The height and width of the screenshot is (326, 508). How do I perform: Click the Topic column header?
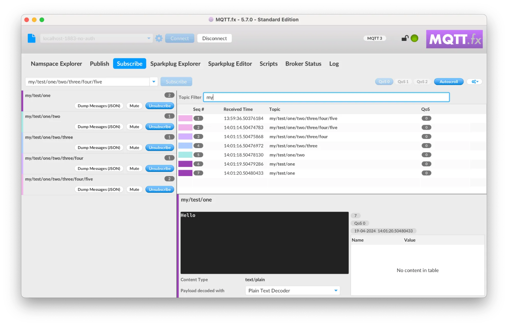[x=275, y=109]
